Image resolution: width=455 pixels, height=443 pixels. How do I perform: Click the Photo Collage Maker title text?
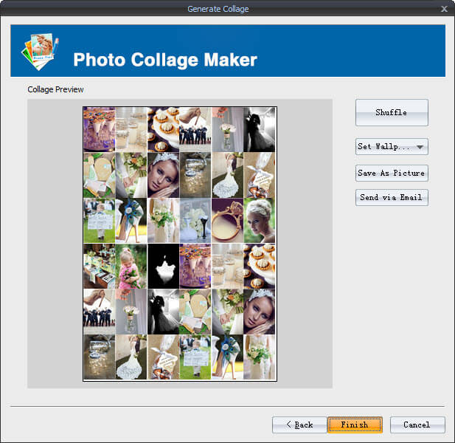pos(165,60)
